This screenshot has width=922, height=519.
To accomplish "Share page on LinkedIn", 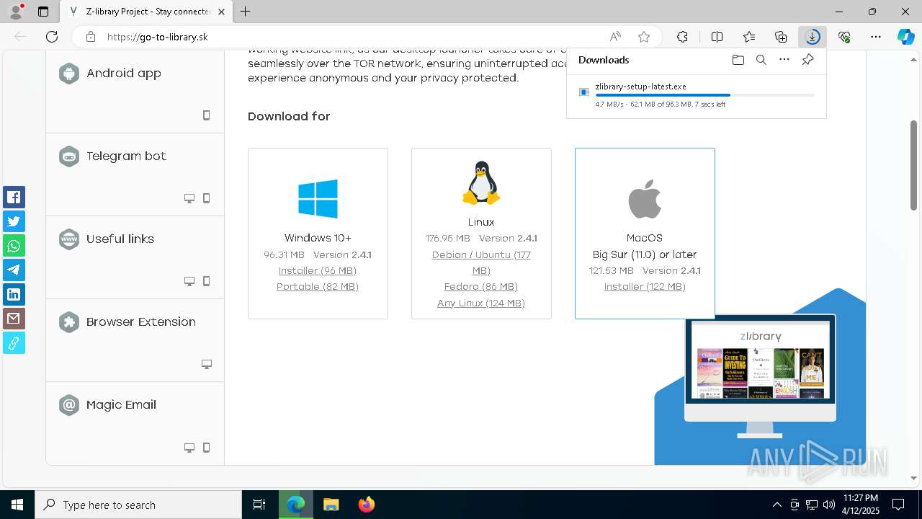I will (x=14, y=294).
